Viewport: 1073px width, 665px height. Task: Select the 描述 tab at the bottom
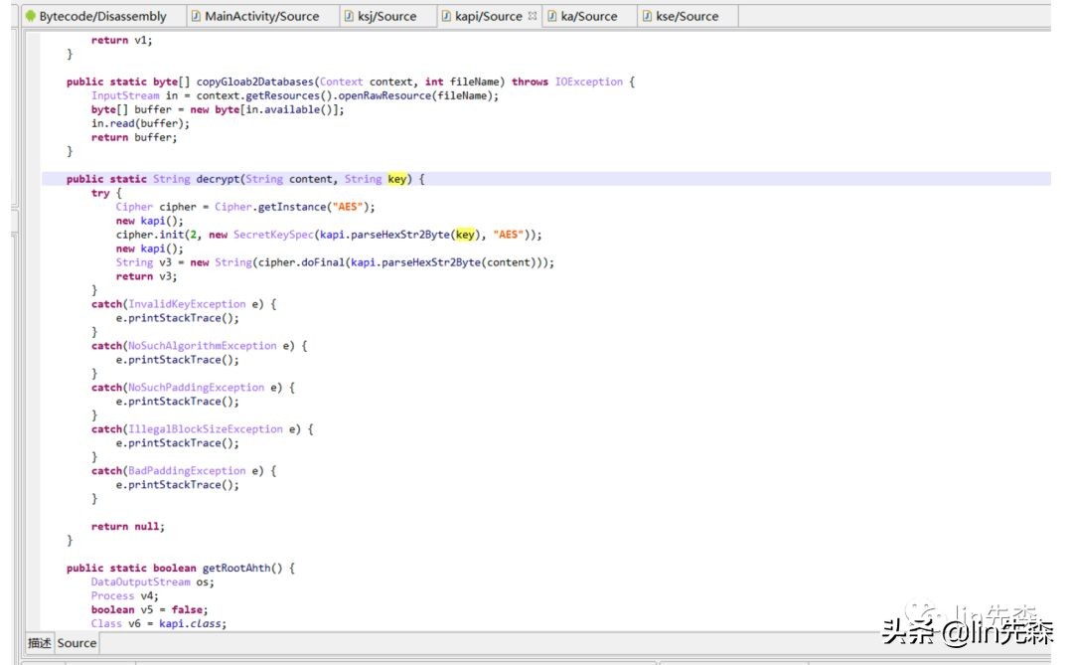39,643
